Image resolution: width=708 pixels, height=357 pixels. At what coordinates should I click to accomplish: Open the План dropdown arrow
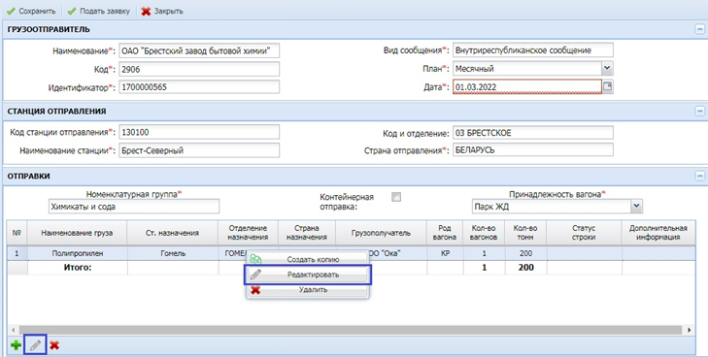tap(607, 69)
